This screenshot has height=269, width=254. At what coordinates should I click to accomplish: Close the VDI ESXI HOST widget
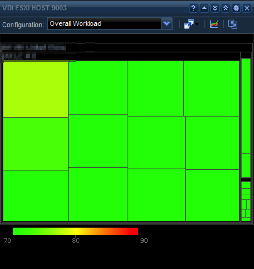pos(246,8)
